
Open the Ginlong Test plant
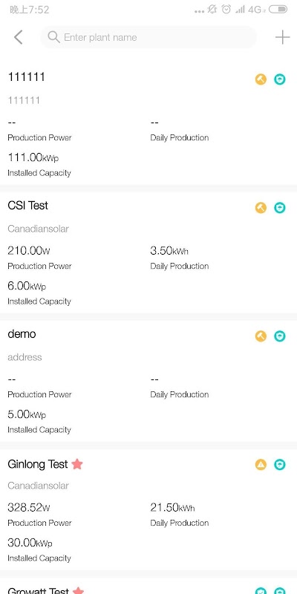(148, 509)
